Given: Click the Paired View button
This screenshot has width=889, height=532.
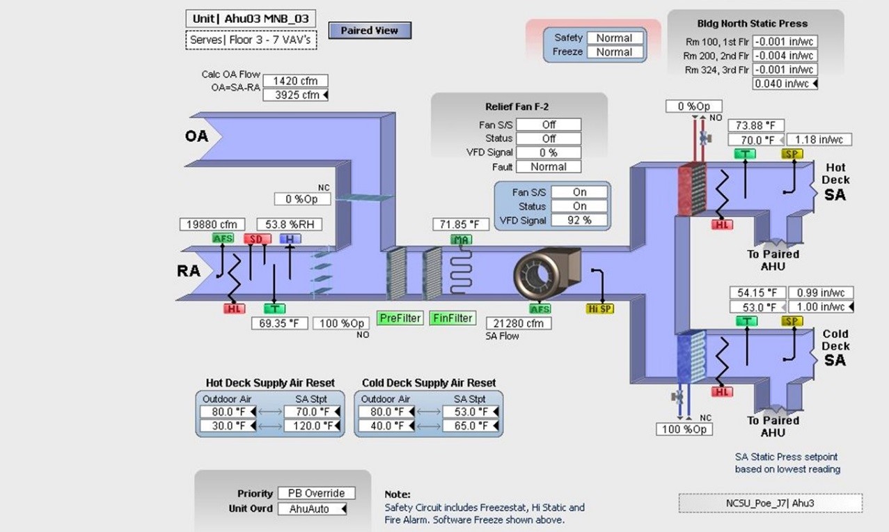Looking at the screenshot, I should pos(369,30).
